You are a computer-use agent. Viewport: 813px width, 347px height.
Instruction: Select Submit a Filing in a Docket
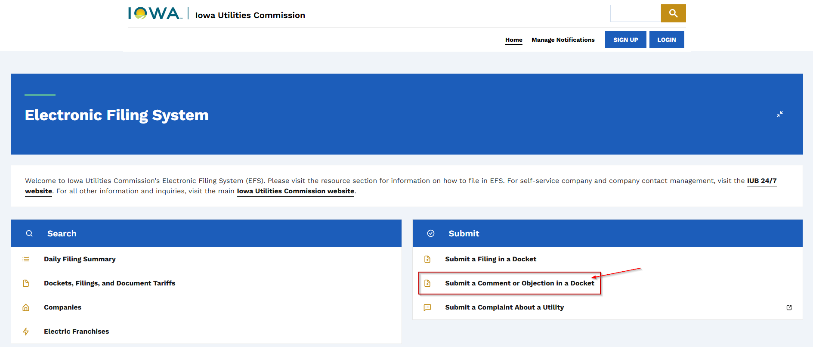(x=491, y=259)
